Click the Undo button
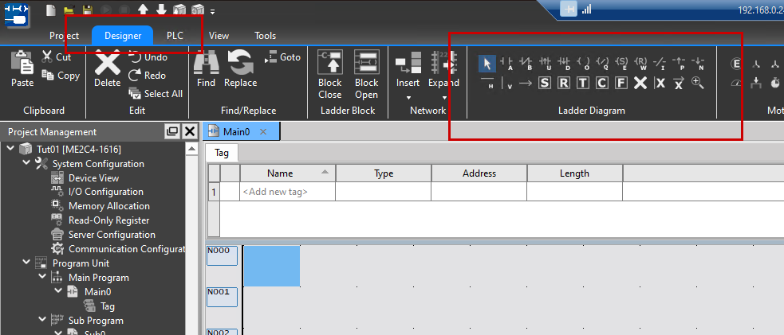This screenshot has height=335, width=784. point(148,57)
